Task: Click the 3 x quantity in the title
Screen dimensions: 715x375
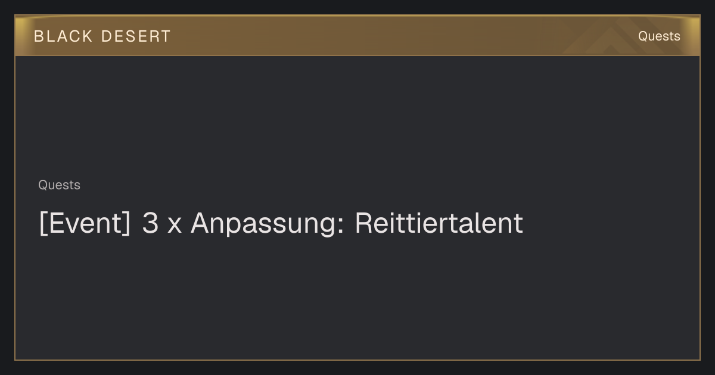Action: [161, 224]
